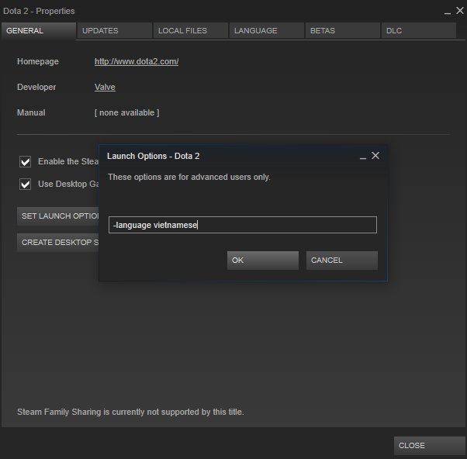467x459 pixels.
Task: Open the Valve developer link
Action: 105,87
